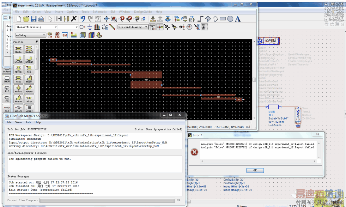The image size is (346, 207).
Task: Expand the TLines-Microstrip palette dropdown
Action: (x=56, y=27)
